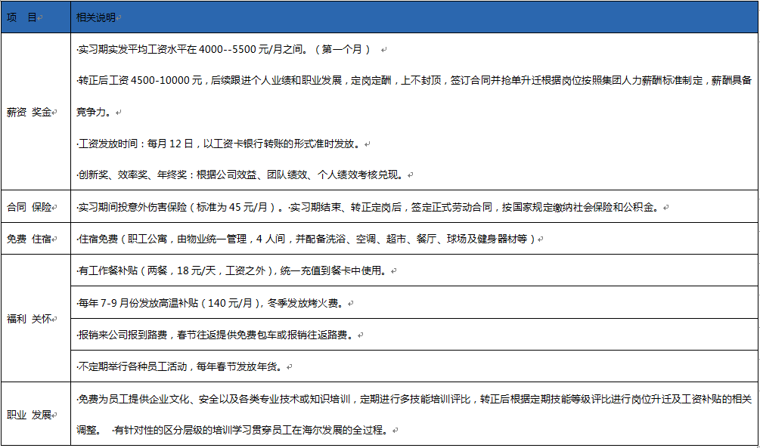Select the "合同 保险" row label

tap(30, 207)
